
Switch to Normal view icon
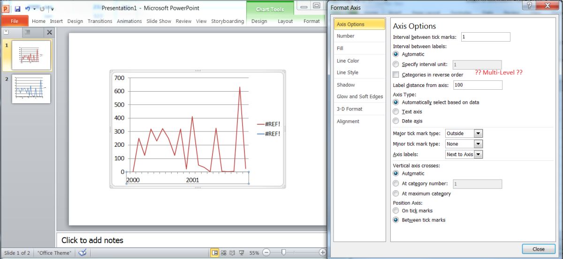click(215, 252)
